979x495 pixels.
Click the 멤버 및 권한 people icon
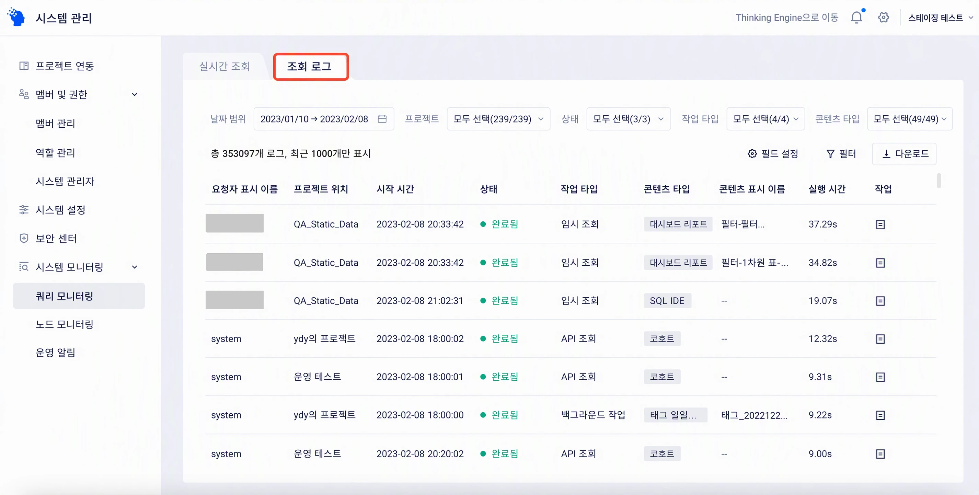pyautogui.click(x=24, y=94)
